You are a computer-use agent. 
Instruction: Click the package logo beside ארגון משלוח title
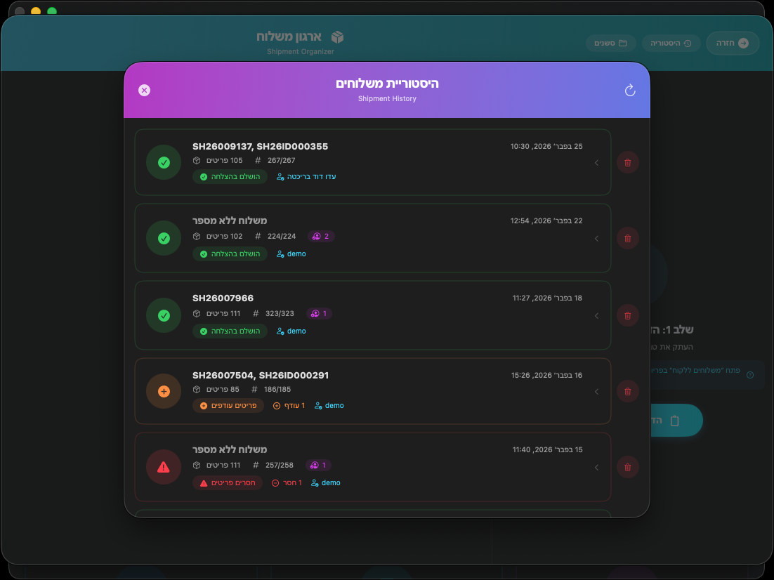[x=338, y=37]
